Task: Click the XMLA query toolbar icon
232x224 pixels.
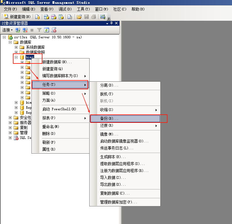Action: 61,17
